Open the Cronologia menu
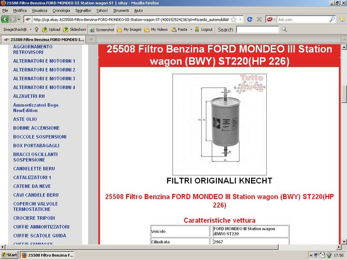Image resolution: width=347 pixels, height=260 pixels. [61, 10]
